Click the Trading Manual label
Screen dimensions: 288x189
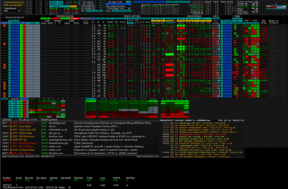point(10,8)
